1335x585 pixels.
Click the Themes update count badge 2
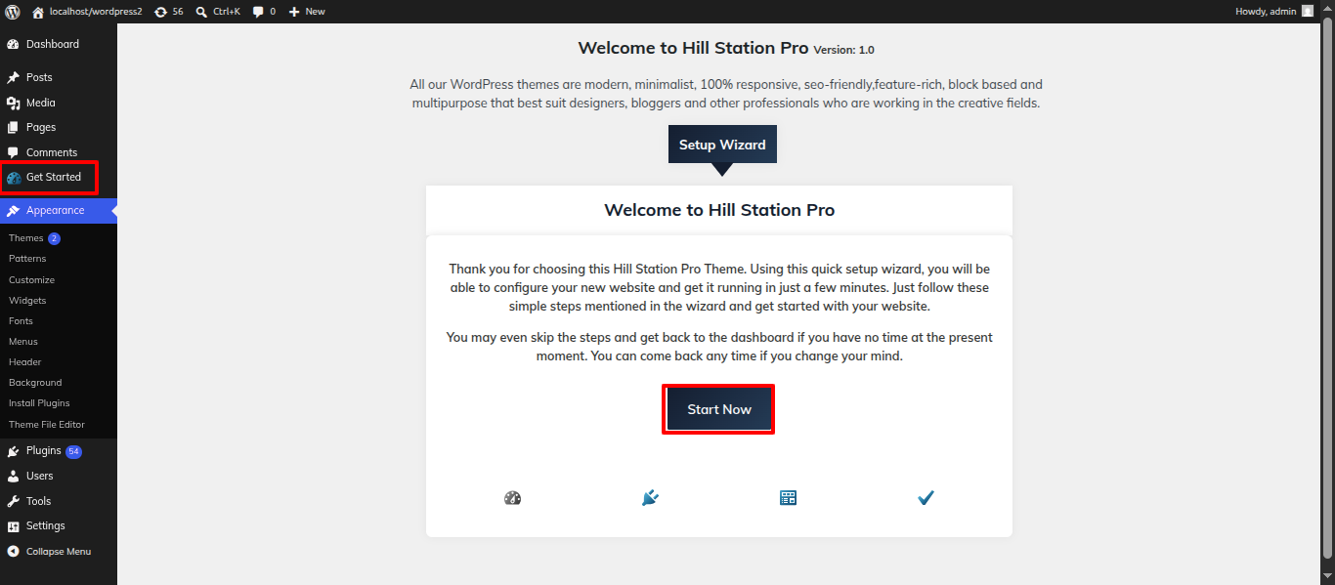[x=54, y=238]
